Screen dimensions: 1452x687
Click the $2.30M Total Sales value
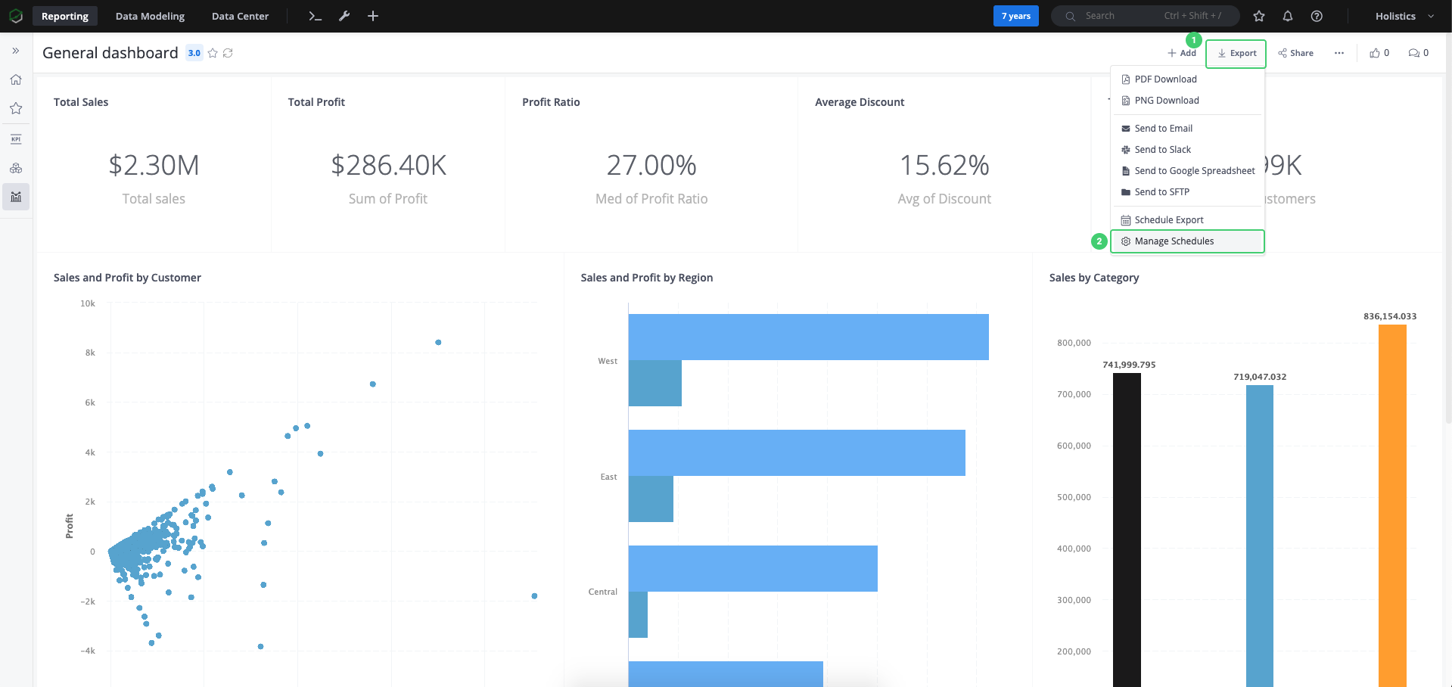pyautogui.click(x=154, y=165)
